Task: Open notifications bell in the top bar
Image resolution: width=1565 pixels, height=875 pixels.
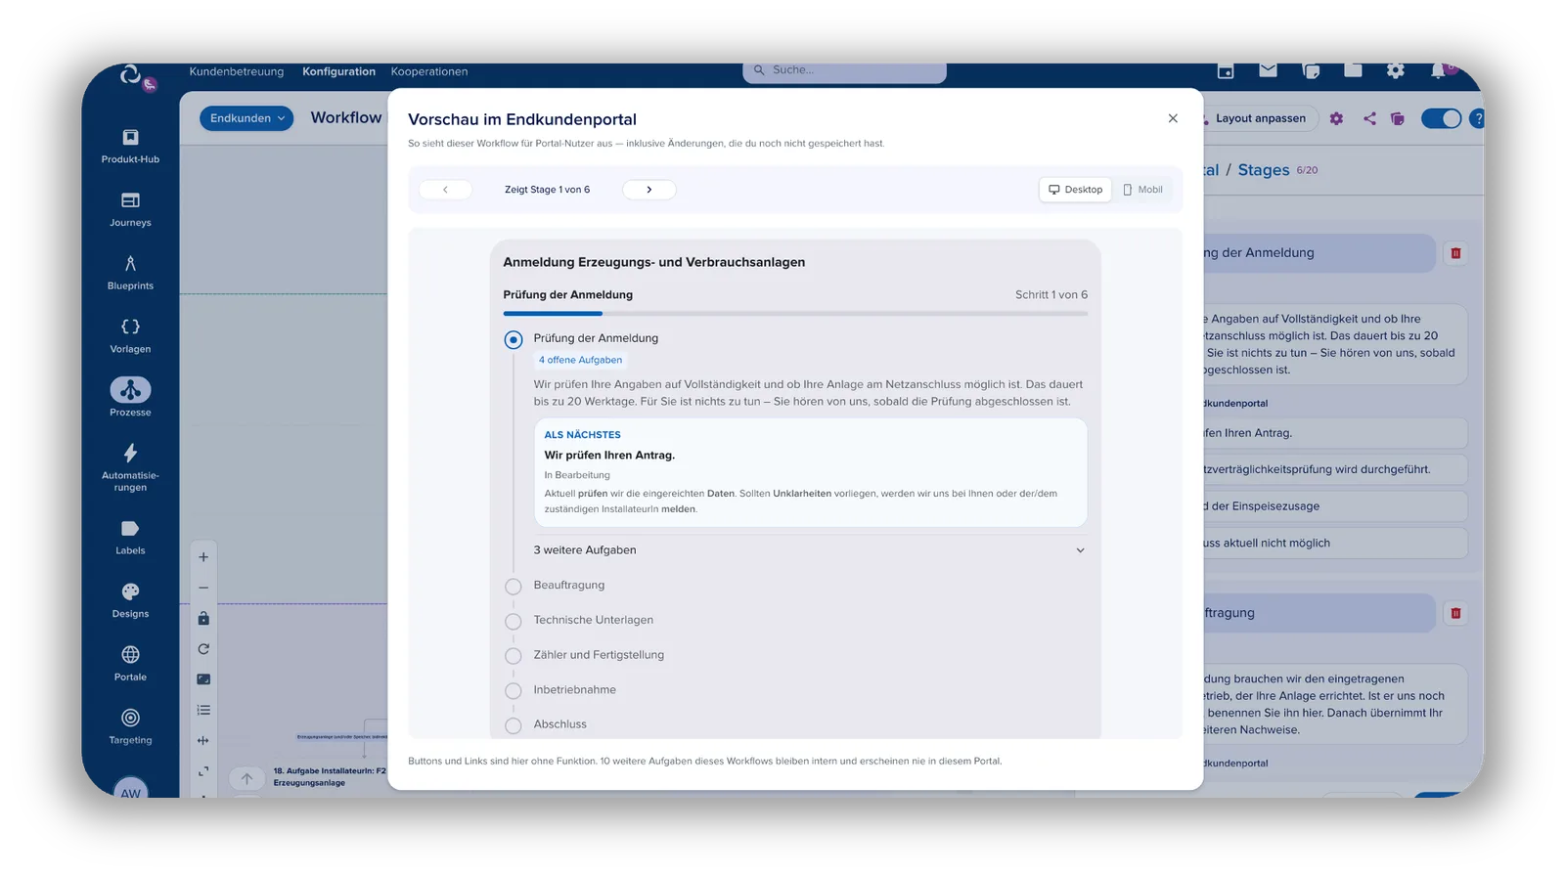Action: [x=1437, y=70]
